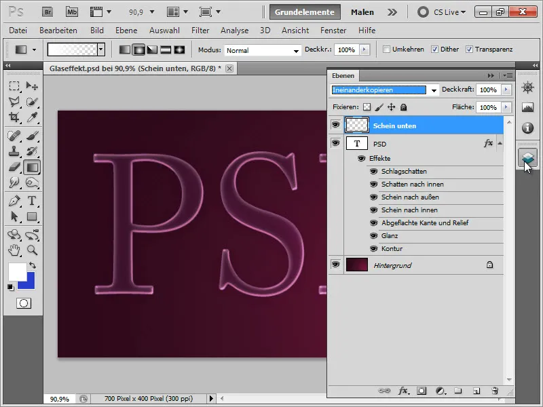Switch to the Ebenen panel tab

343,76
